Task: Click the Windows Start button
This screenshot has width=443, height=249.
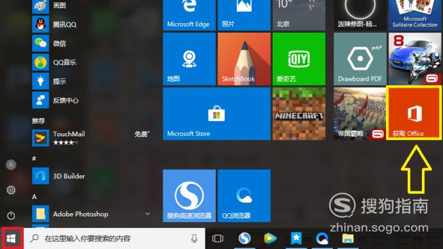Action: pyautogui.click(x=12, y=239)
